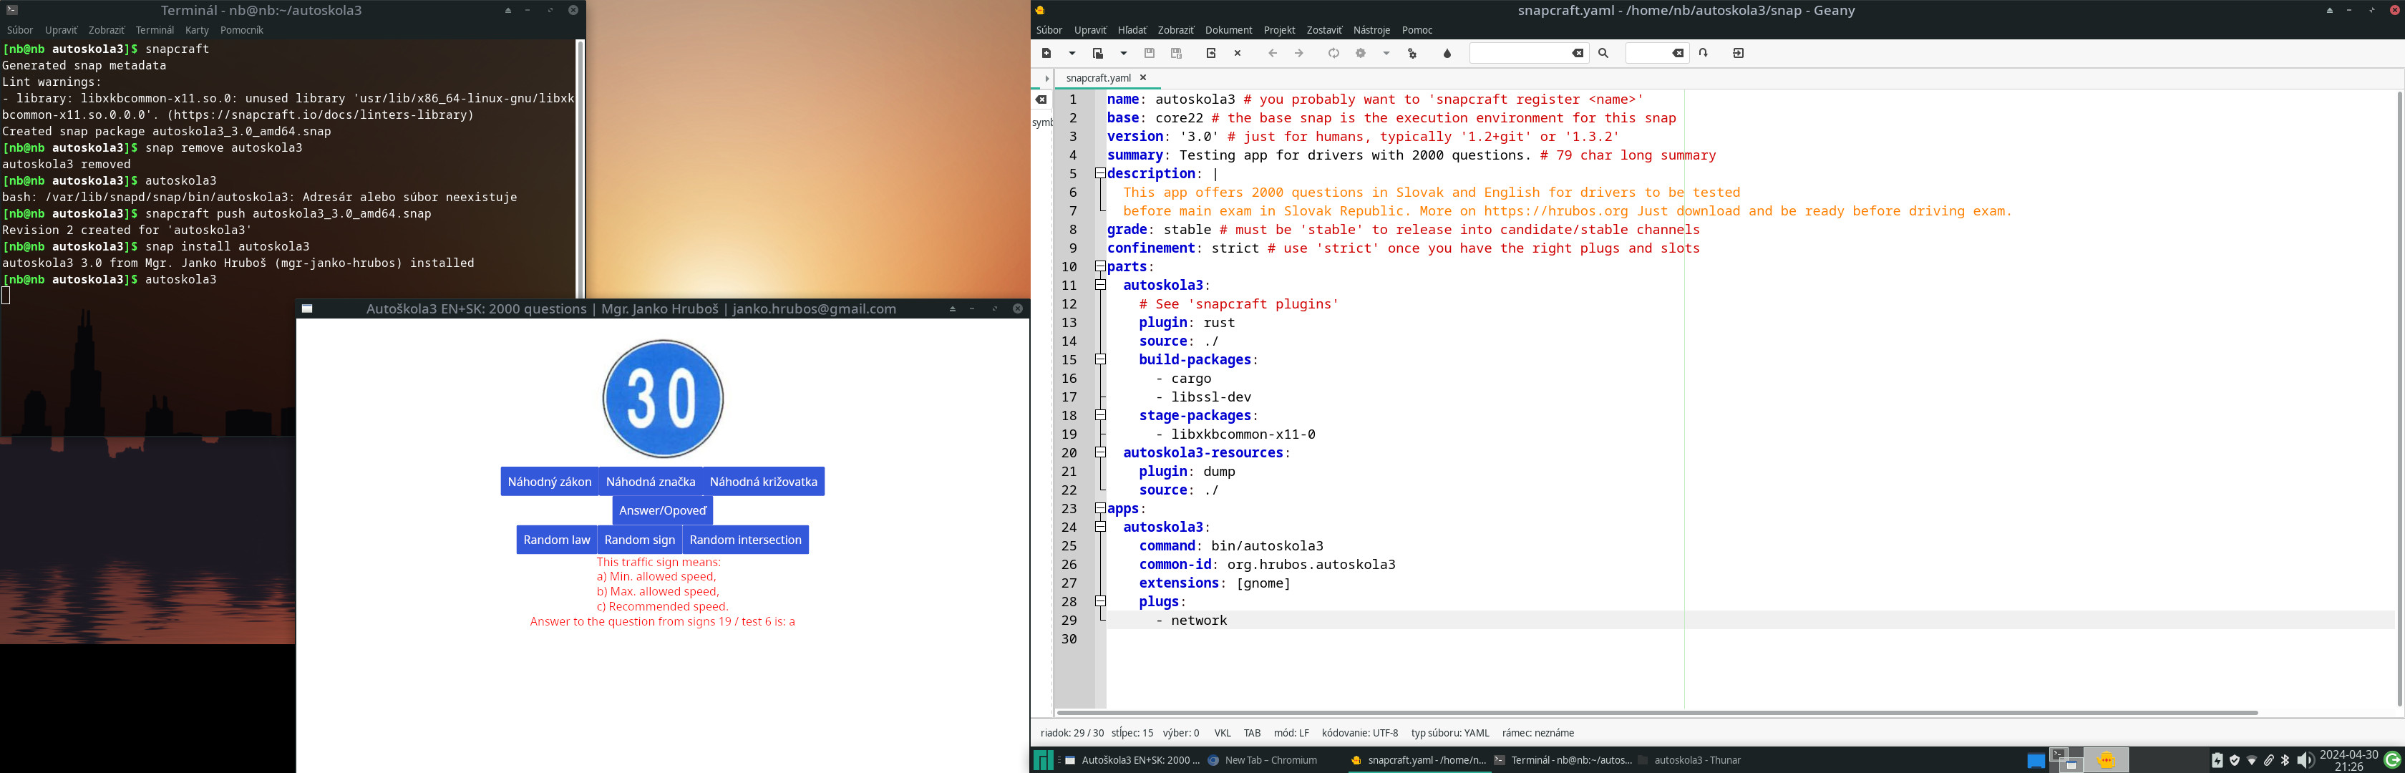Click the 'Random sign' button
This screenshot has width=2405, height=773.
tap(638, 540)
